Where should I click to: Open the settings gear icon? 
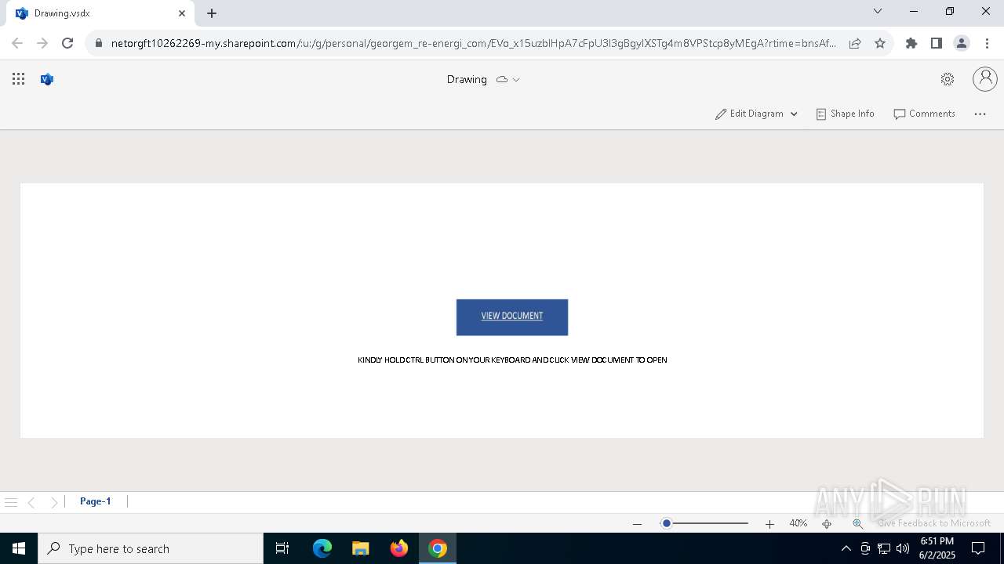tap(948, 79)
